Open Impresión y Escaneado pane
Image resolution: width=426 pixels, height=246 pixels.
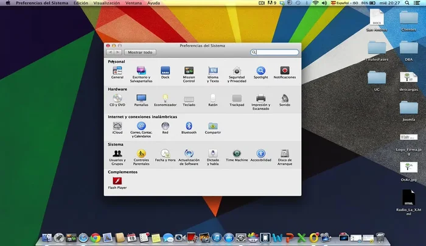tap(260, 98)
